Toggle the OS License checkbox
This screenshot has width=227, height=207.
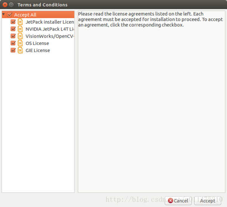point(13,43)
